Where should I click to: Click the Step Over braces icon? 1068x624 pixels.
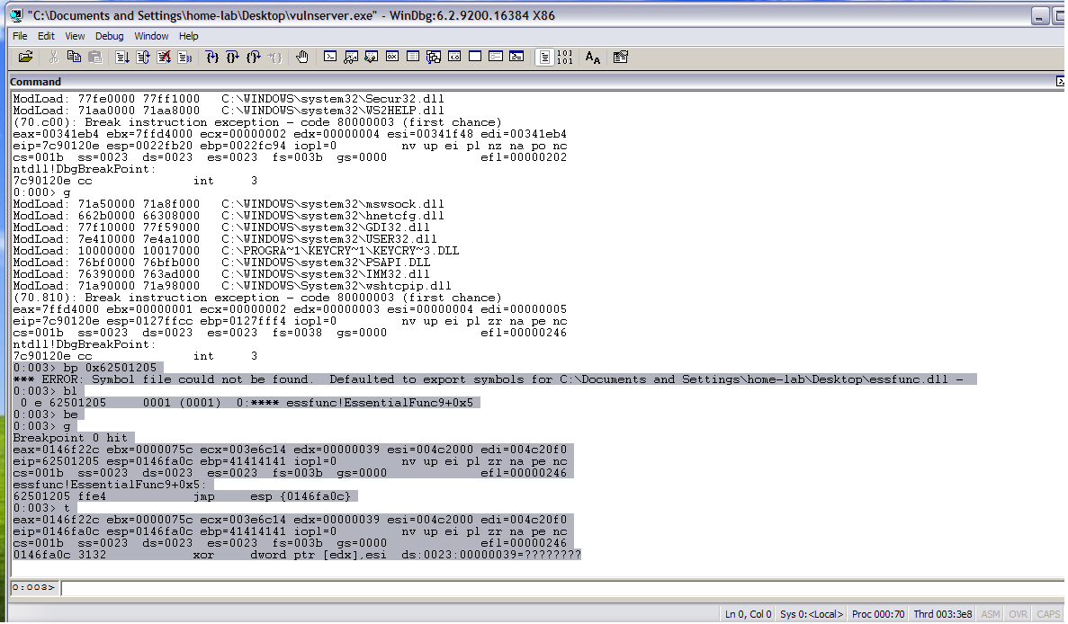[x=233, y=58]
